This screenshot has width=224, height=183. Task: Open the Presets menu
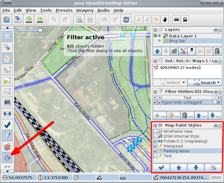64,10
